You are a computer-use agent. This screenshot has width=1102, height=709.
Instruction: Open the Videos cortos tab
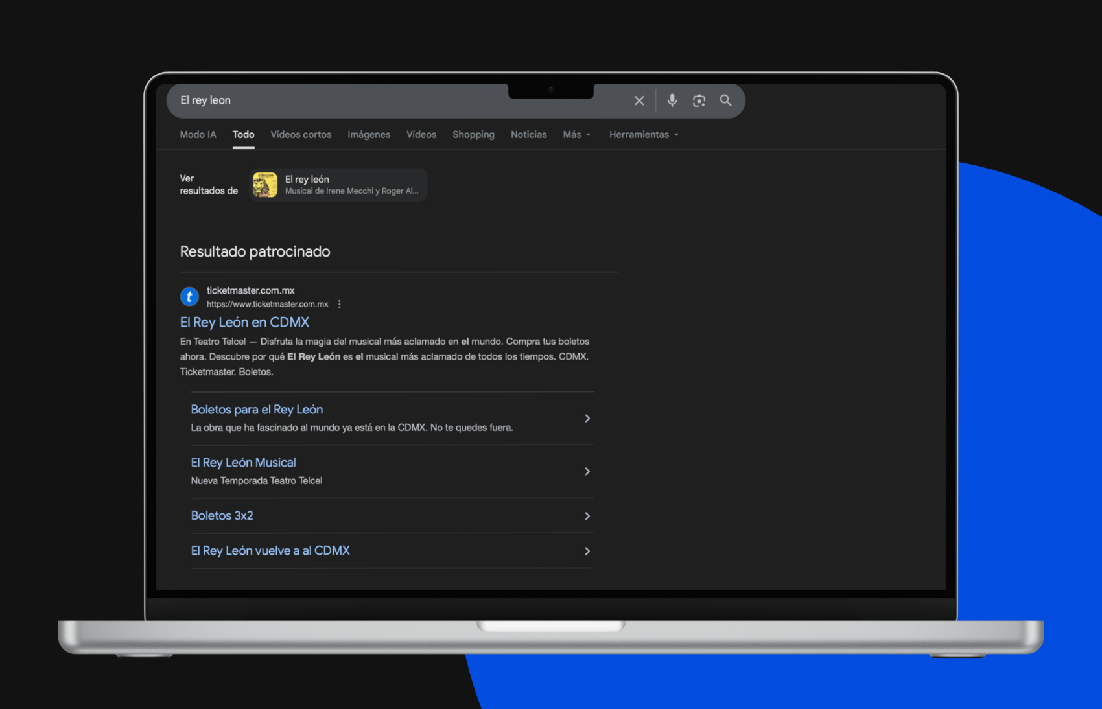point(301,135)
